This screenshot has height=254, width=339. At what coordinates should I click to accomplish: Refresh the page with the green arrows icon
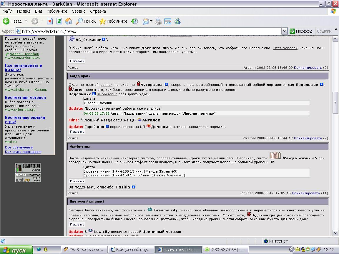[59, 21]
